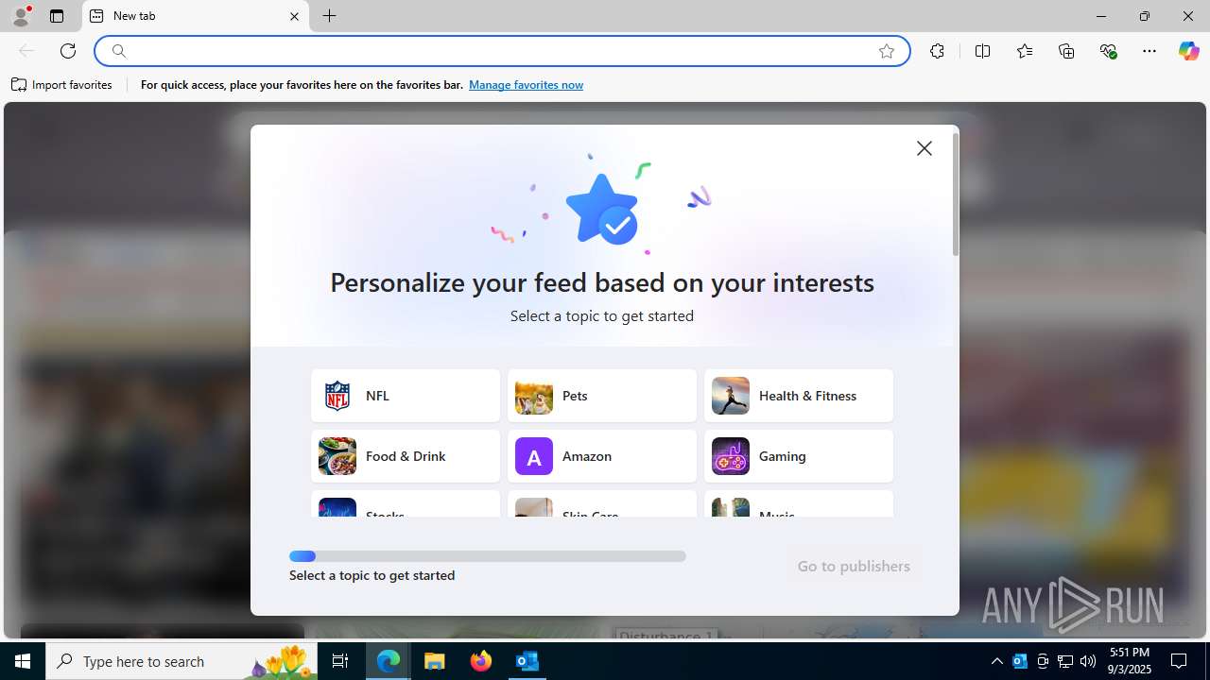Click Outlook icon in system tray
Screen dimensions: 1210x680
coord(1019,661)
